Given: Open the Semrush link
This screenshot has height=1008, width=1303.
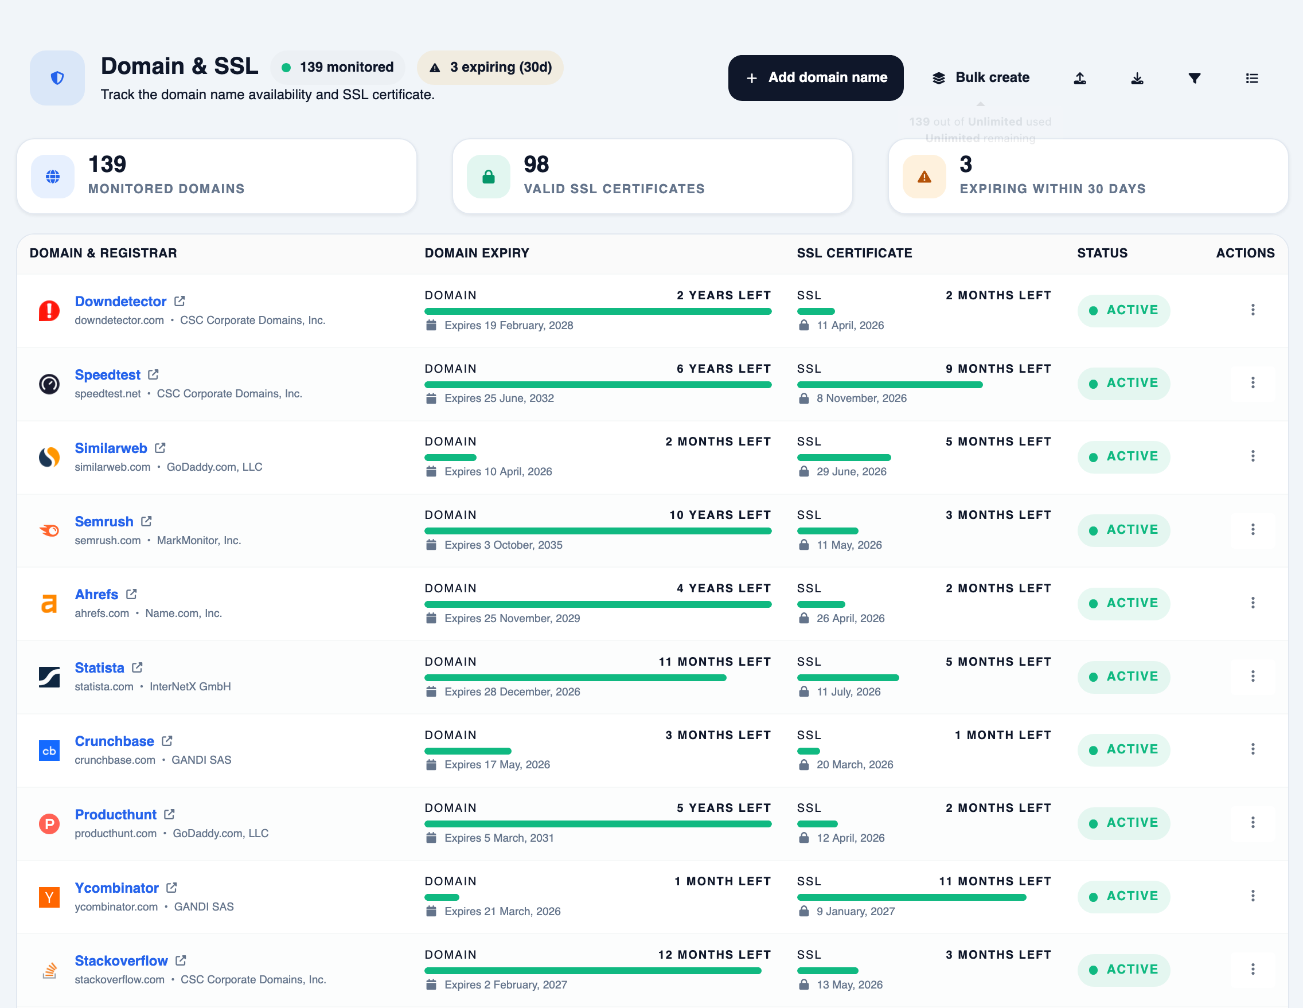Looking at the screenshot, I should pyautogui.click(x=104, y=521).
